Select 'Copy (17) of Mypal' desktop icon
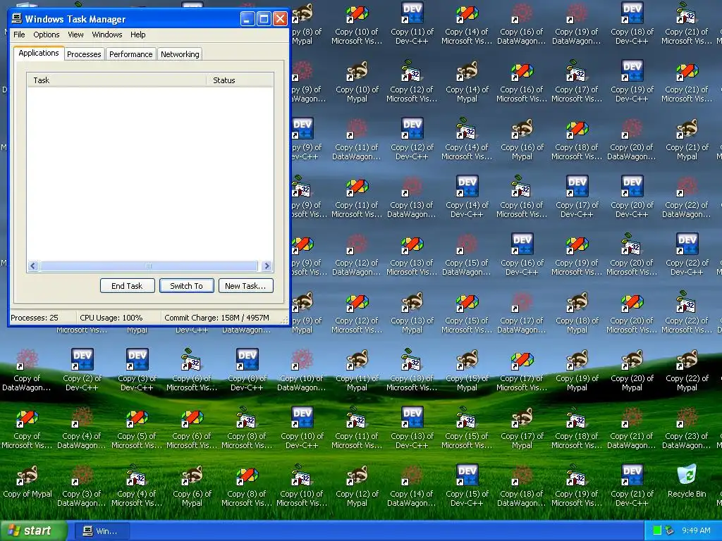The height and width of the screenshot is (541, 722). (x=522, y=428)
